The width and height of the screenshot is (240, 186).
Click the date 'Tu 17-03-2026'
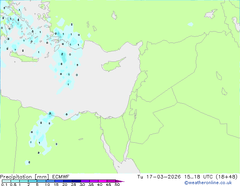coord(159,177)
